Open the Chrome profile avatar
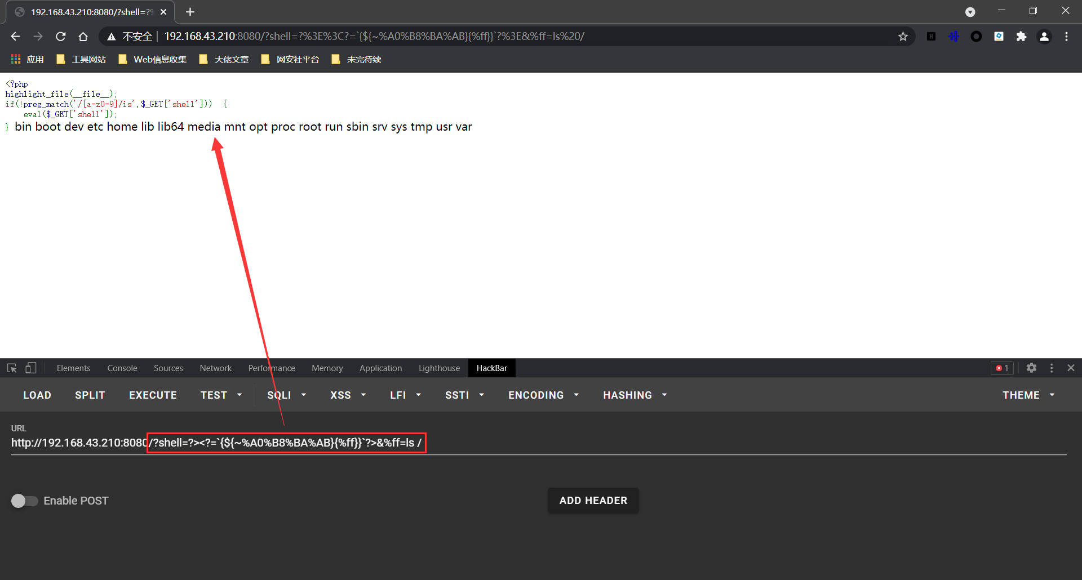Image resolution: width=1082 pixels, height=580 pixels. (1044, 37)
